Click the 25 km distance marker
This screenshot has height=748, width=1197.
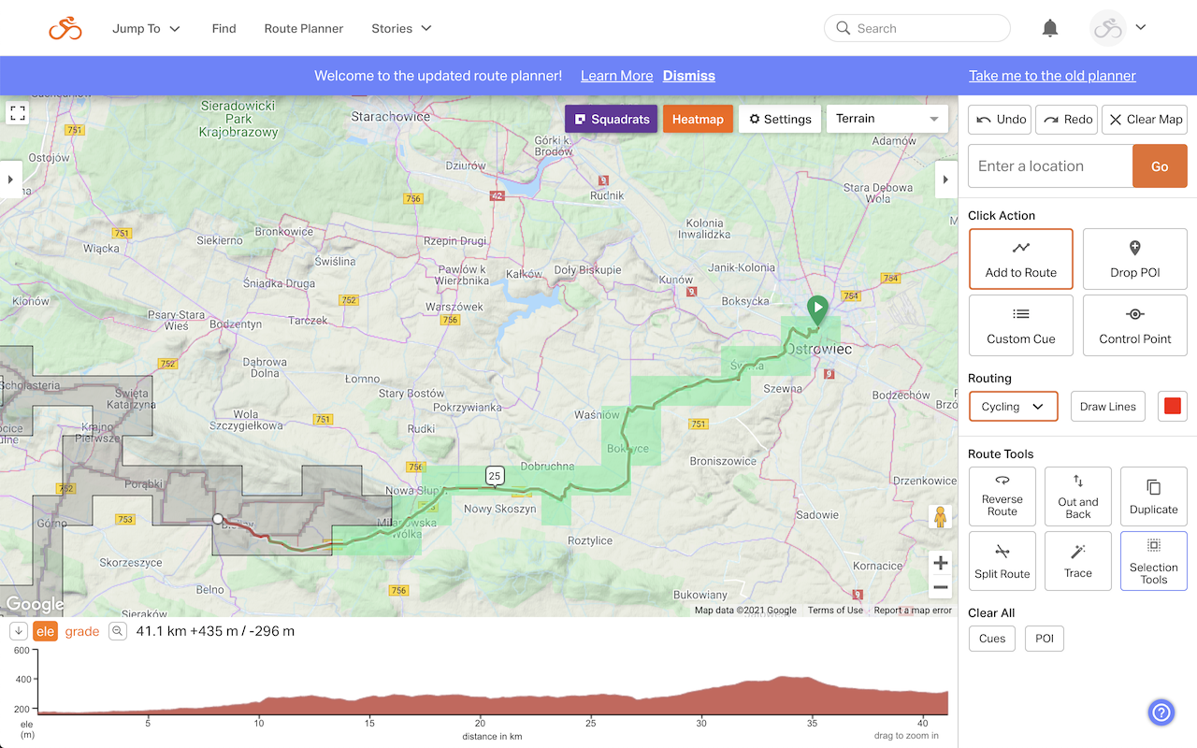coord(495,477)
